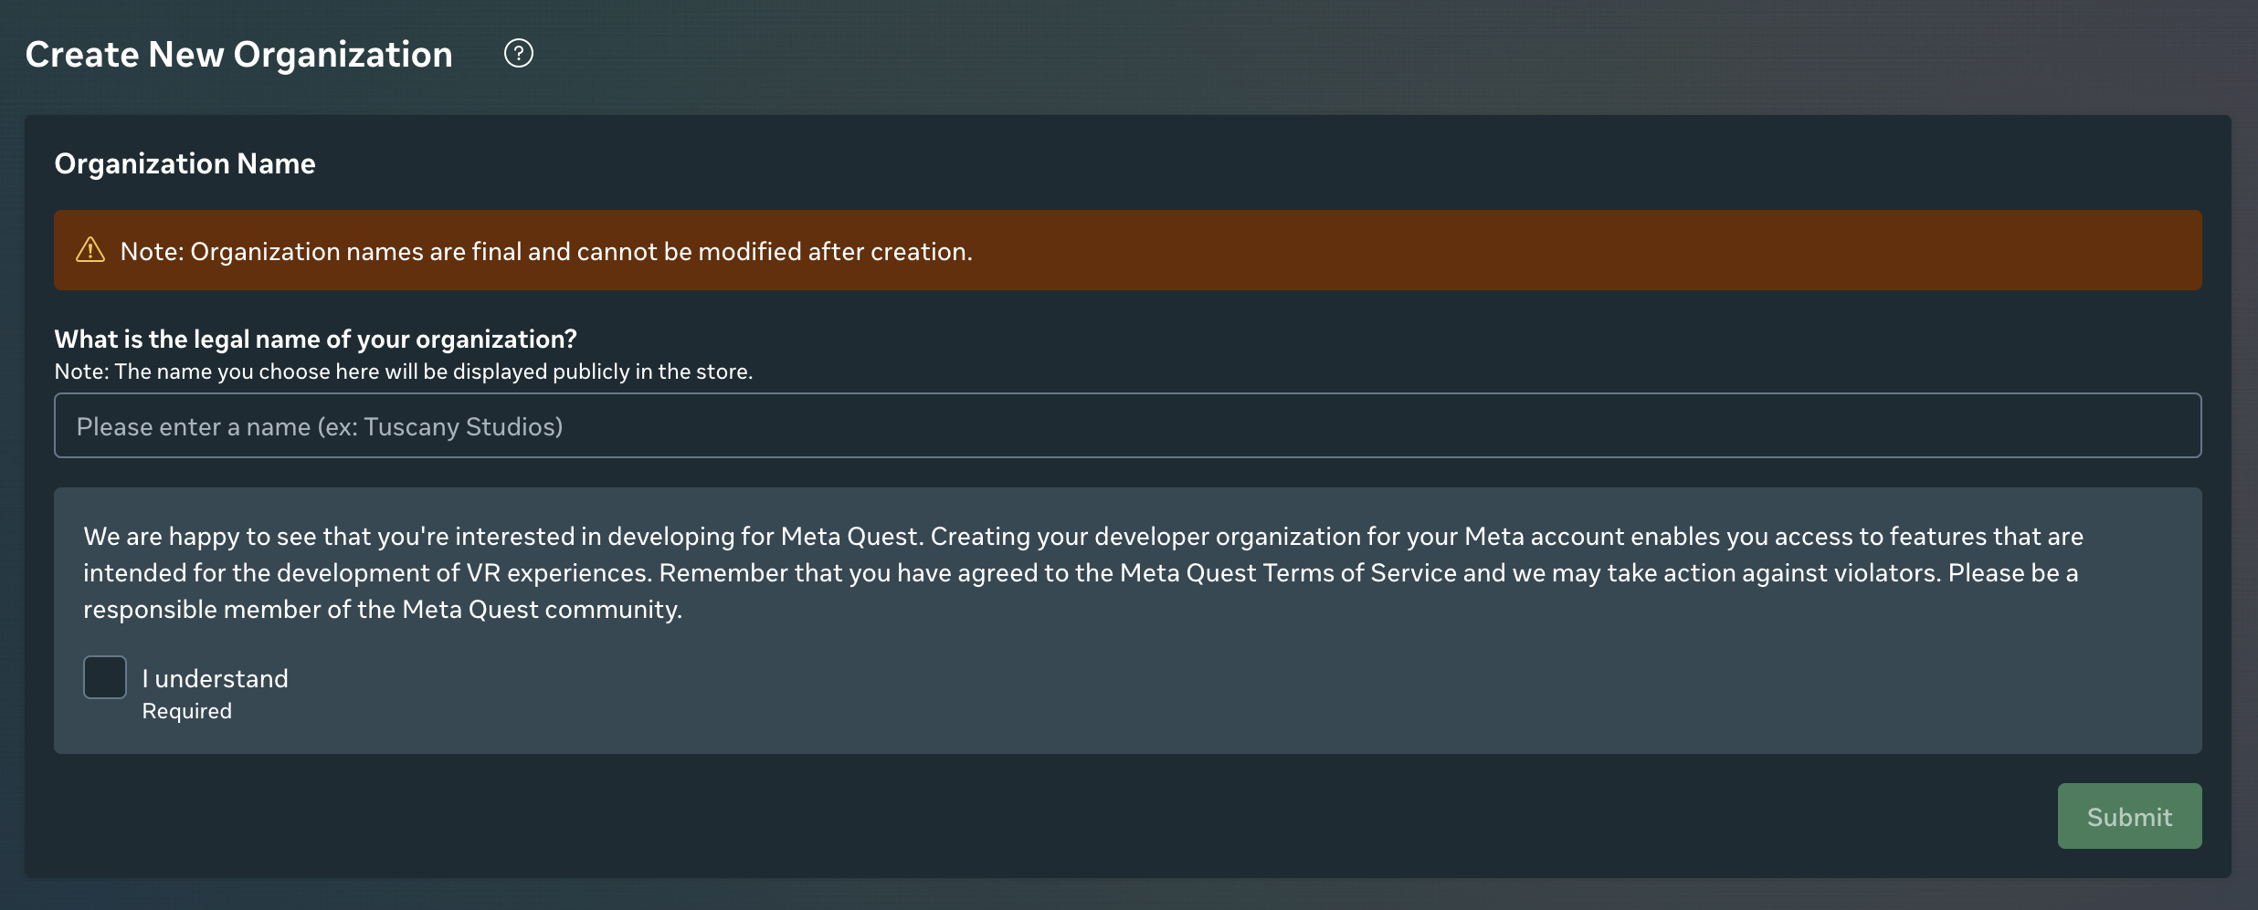Image resolution: width=2258 pixels, height=910 pixels.
Task: Click the 'Required' text under checkbox
Action: point(187,711)
